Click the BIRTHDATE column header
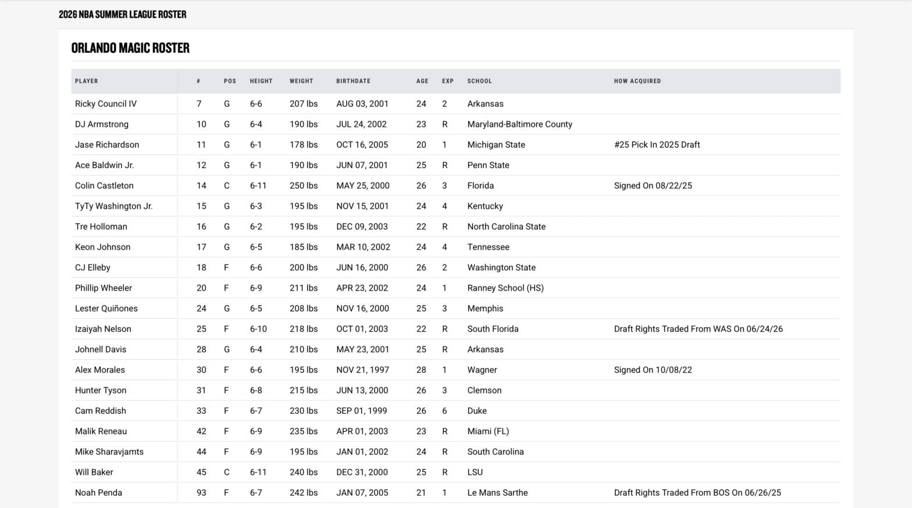The image size is (912, 508). pos(354,81)
